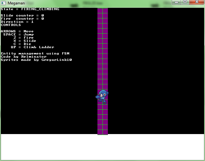Click the 'X = Slide' line
Viewport: 205px width, 161px height.
click(25, 41)
